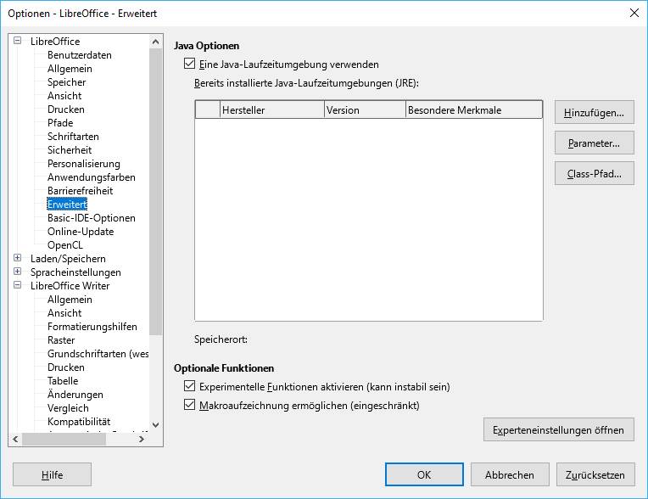Select Vergleich in the tree
The image size is (648, 499).
68,408
